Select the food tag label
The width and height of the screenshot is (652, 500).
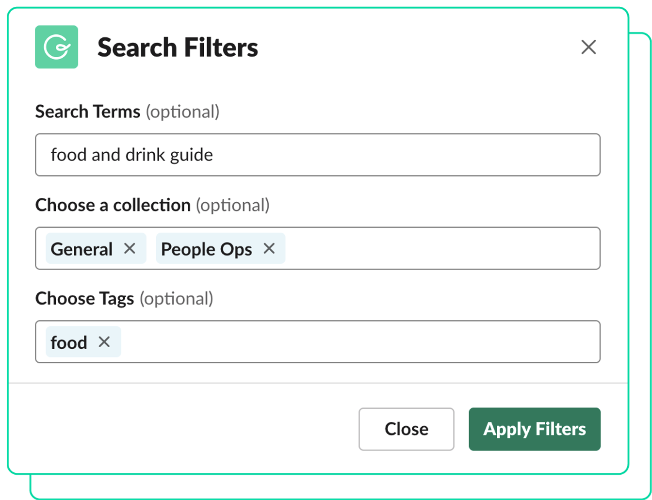point(68,342)
